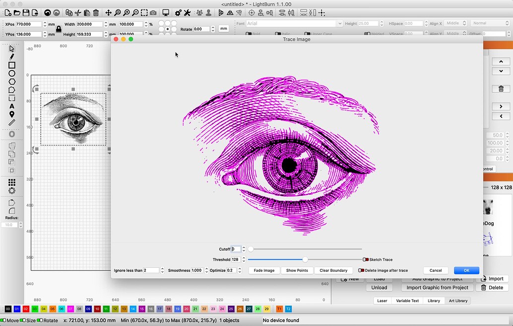Screen dimensions: 513x326
Task: Cancel the Trace Image dialog
Action: (x=436, y=270)
